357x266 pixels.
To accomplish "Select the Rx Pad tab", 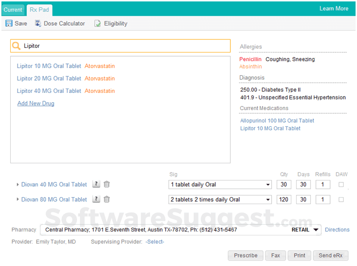I will click(39, 9).
